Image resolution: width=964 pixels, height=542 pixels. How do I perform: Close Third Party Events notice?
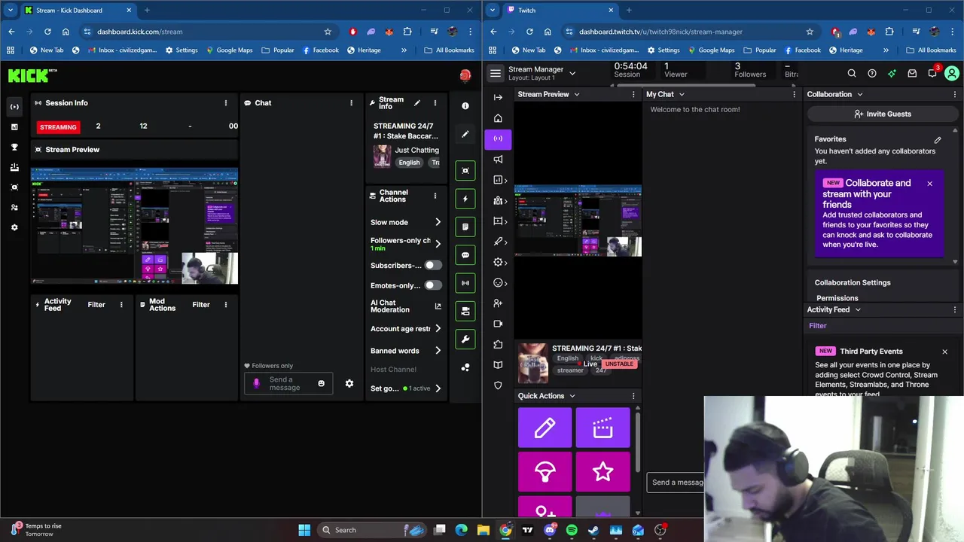(x=944, y=352)
